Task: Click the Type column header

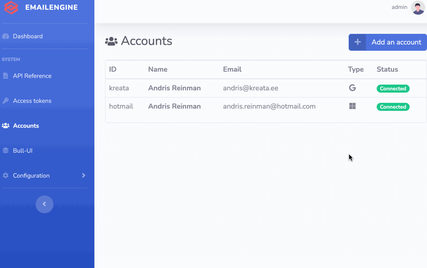Action: click(356, 69)
